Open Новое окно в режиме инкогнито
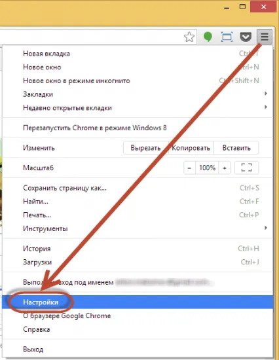279x360 pixels. point(138,81)
